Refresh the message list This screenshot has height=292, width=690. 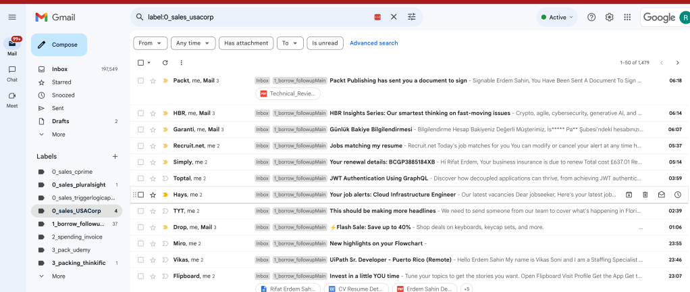click(165, 63)
